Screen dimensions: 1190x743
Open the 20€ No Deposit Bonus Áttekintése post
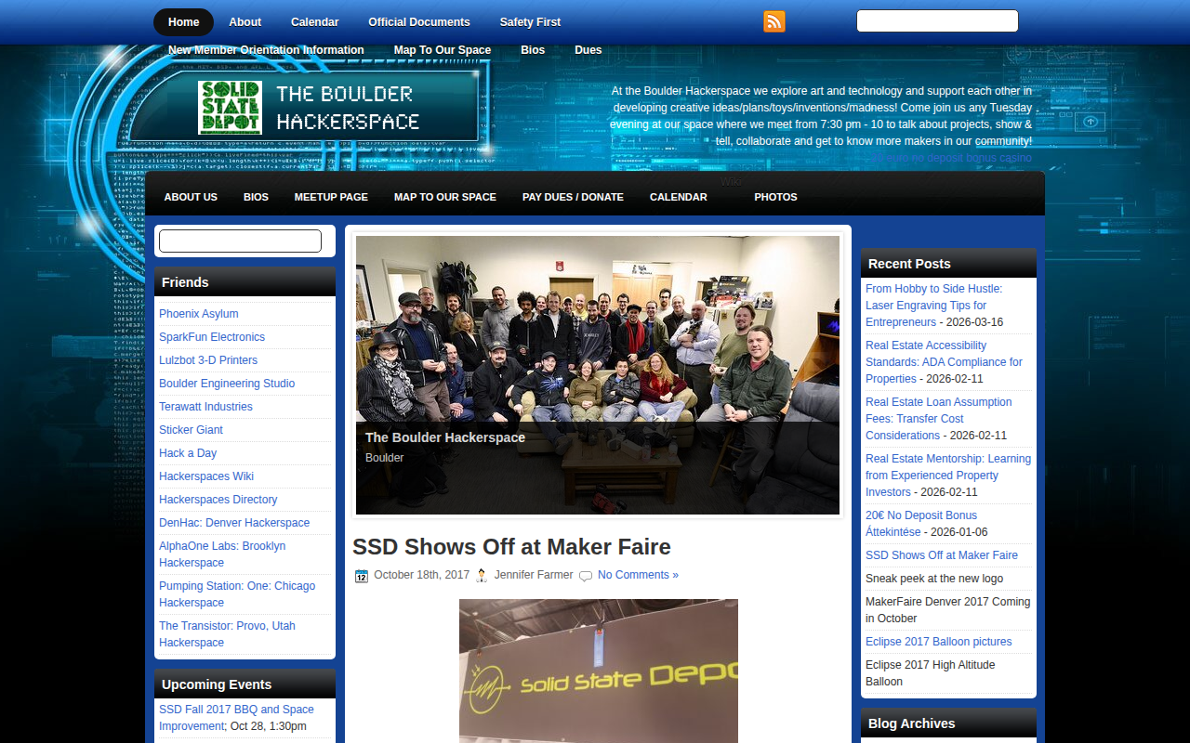921,524
